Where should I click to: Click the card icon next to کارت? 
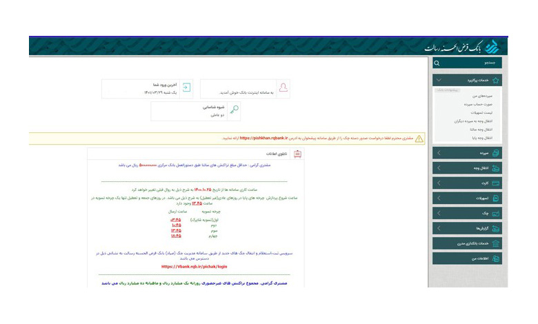495,183
